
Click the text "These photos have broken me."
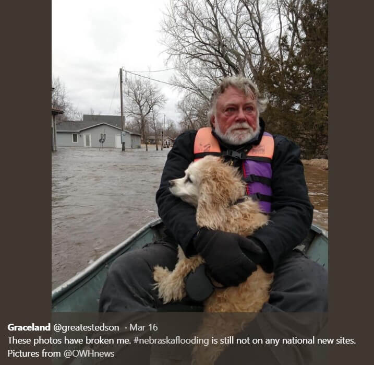[69, 340]
